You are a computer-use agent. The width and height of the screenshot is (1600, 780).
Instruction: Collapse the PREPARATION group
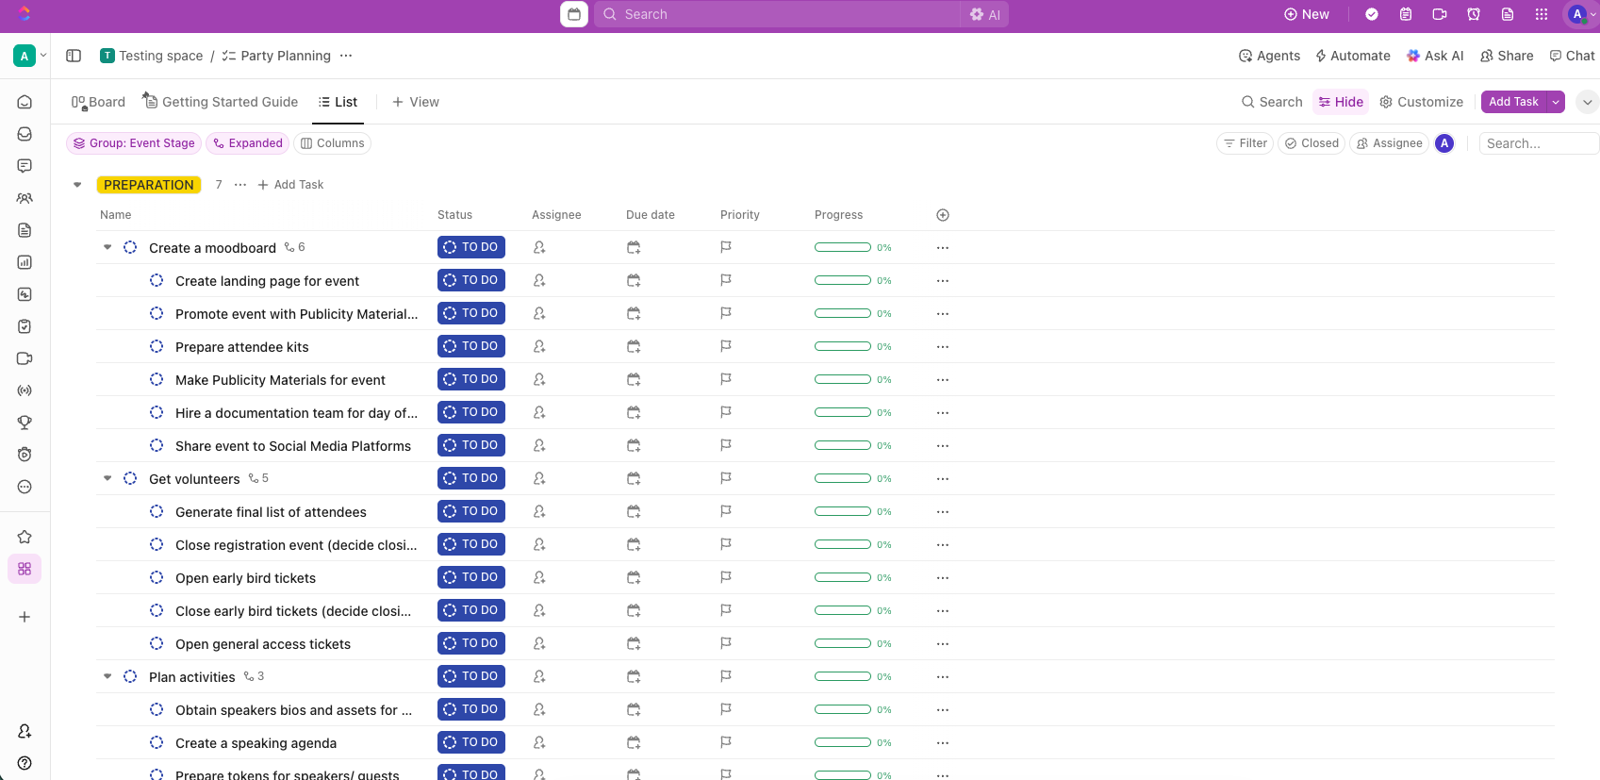77,185
